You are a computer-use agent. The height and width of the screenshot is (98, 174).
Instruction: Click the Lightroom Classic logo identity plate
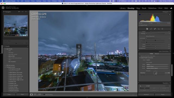(x=3, y=8)
